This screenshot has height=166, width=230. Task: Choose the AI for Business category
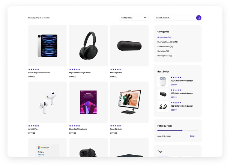pyautogui.click(x=165, y=47)
